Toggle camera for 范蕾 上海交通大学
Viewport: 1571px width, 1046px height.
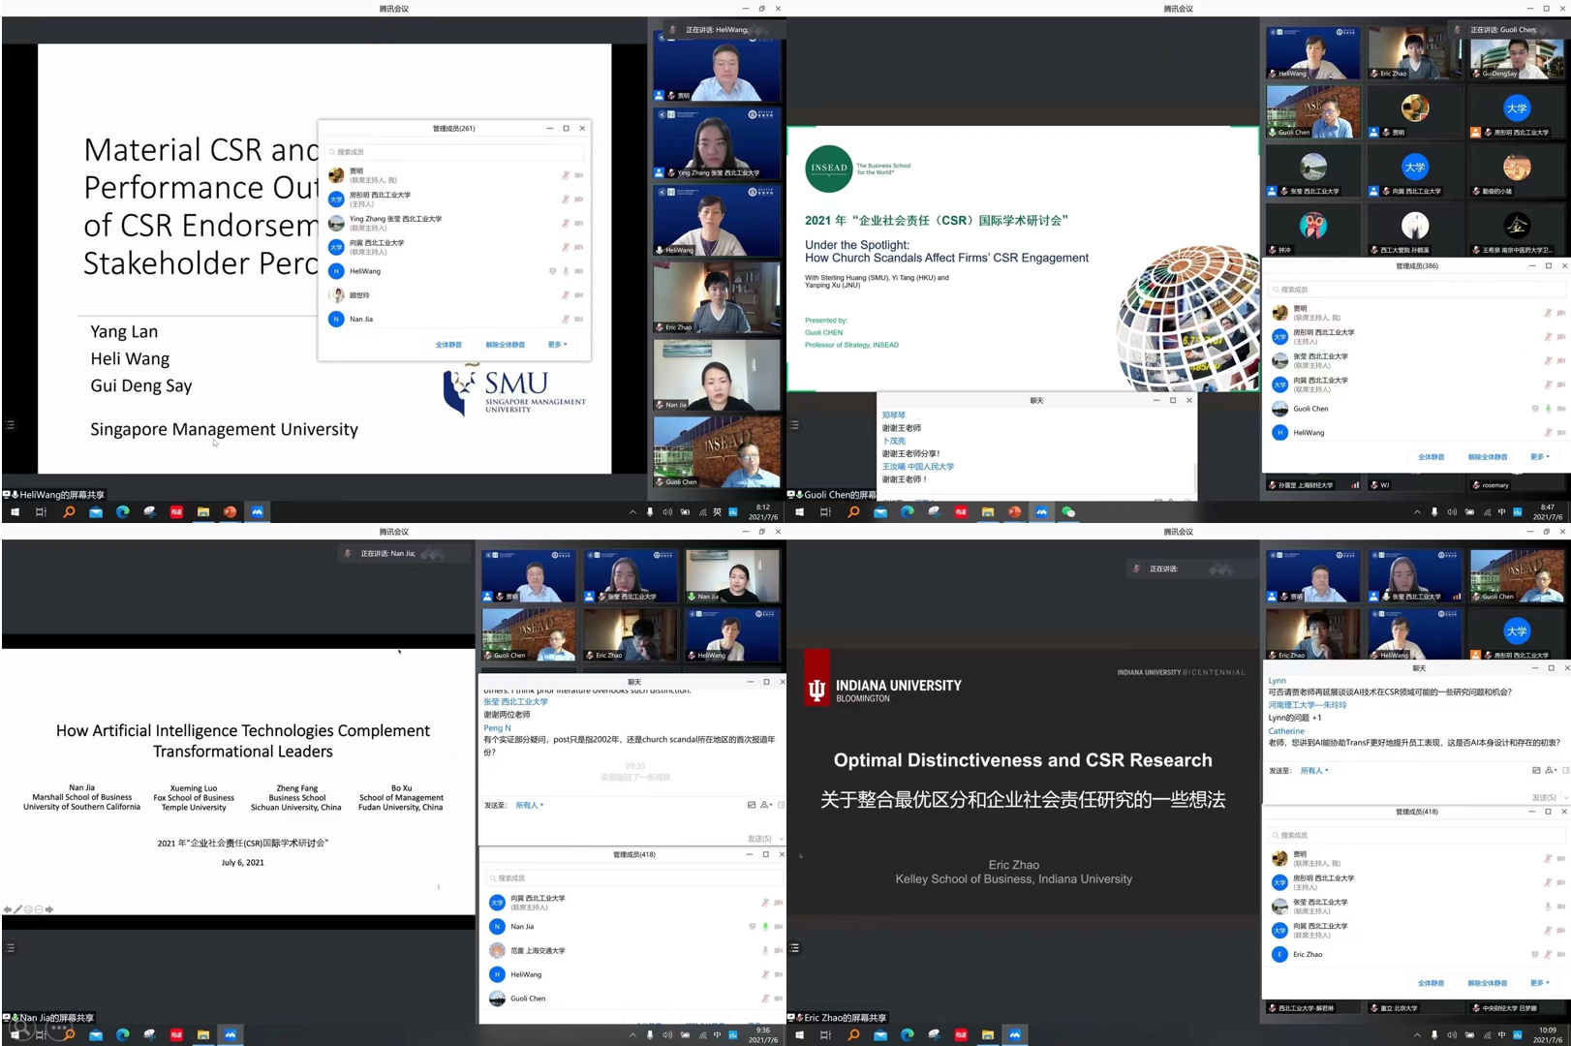[779, 951]
